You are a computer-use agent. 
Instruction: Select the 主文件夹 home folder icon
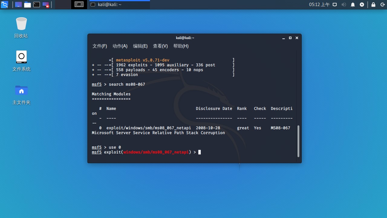(x=21, y=94)
